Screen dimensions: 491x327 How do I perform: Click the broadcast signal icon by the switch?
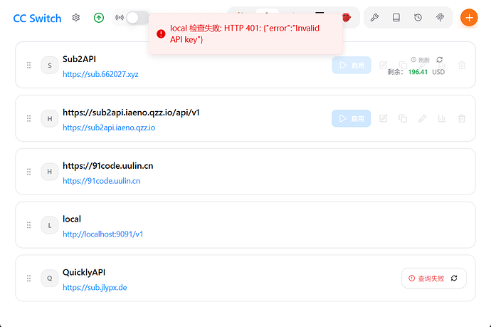(120, 18)
